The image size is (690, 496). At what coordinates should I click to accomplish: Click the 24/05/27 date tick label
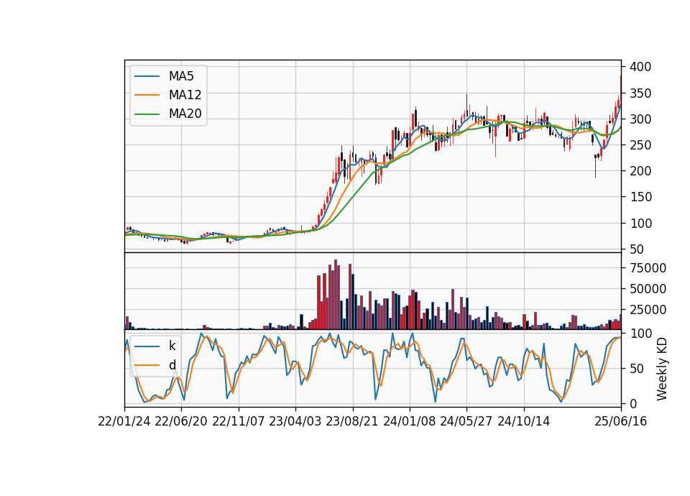pyautogui.click(x=466, y=421)
